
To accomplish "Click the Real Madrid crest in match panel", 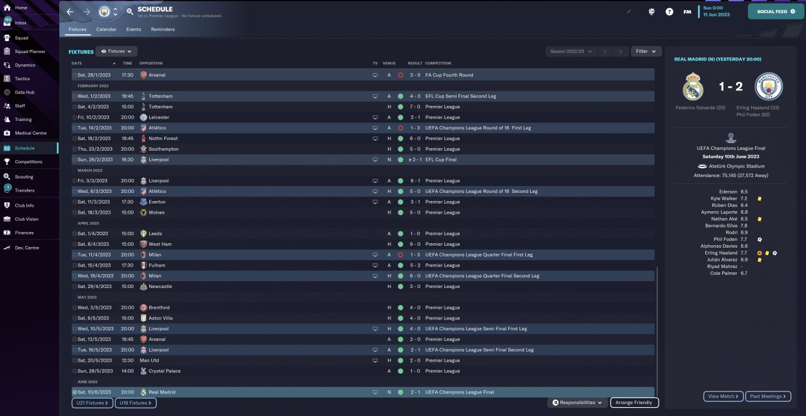I will point(693,86).
